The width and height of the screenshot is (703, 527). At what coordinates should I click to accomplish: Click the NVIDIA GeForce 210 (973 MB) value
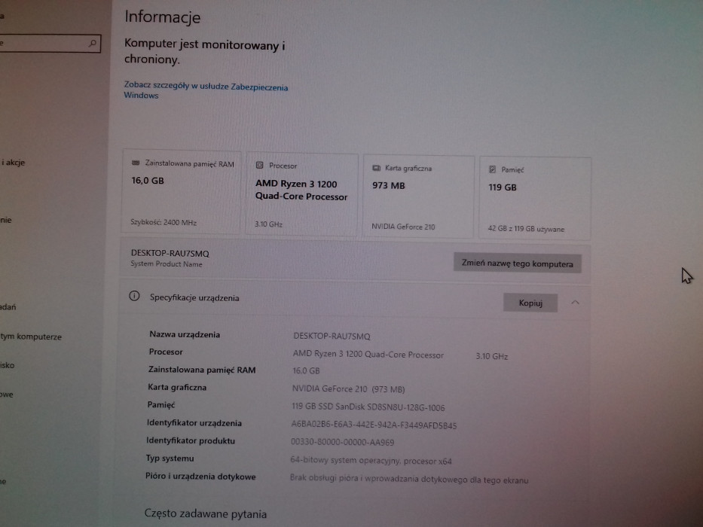(348, 389)
